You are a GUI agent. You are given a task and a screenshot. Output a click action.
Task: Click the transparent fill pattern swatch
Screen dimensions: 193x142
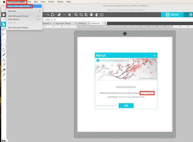click(x=4, y=20)
